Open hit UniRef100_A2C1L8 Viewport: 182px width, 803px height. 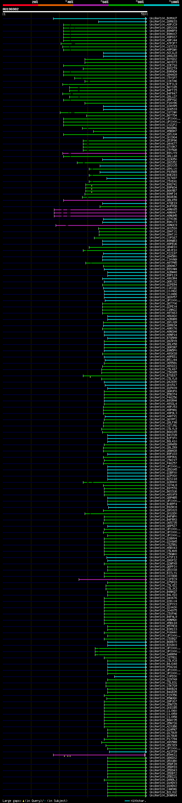tap(163, 53)
